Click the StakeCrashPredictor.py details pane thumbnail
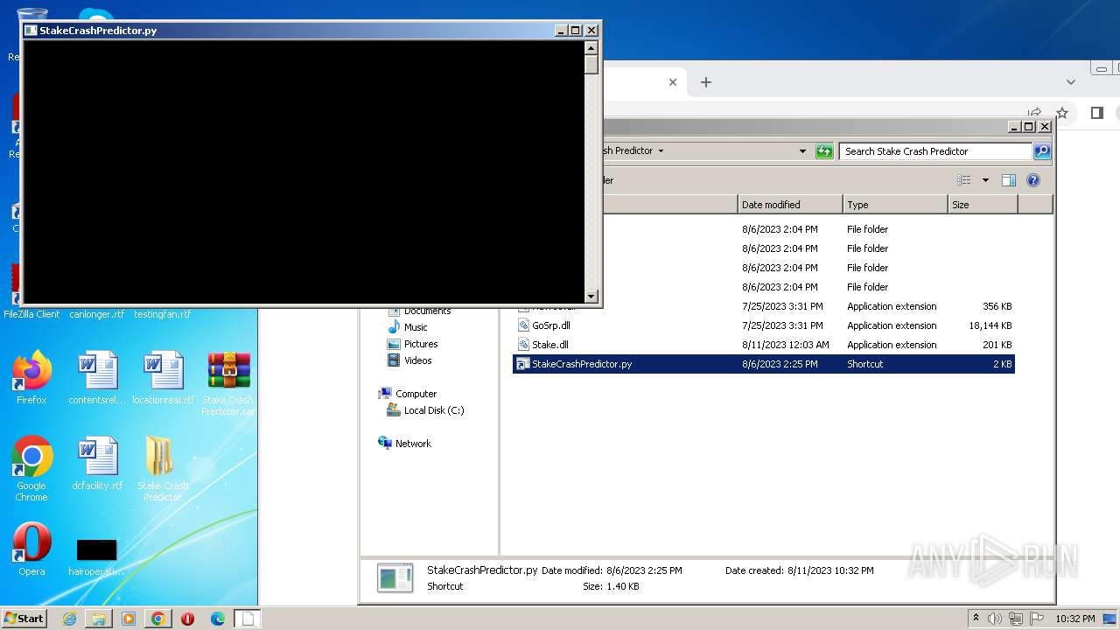 pyautogui.click(x=395, y=577)
